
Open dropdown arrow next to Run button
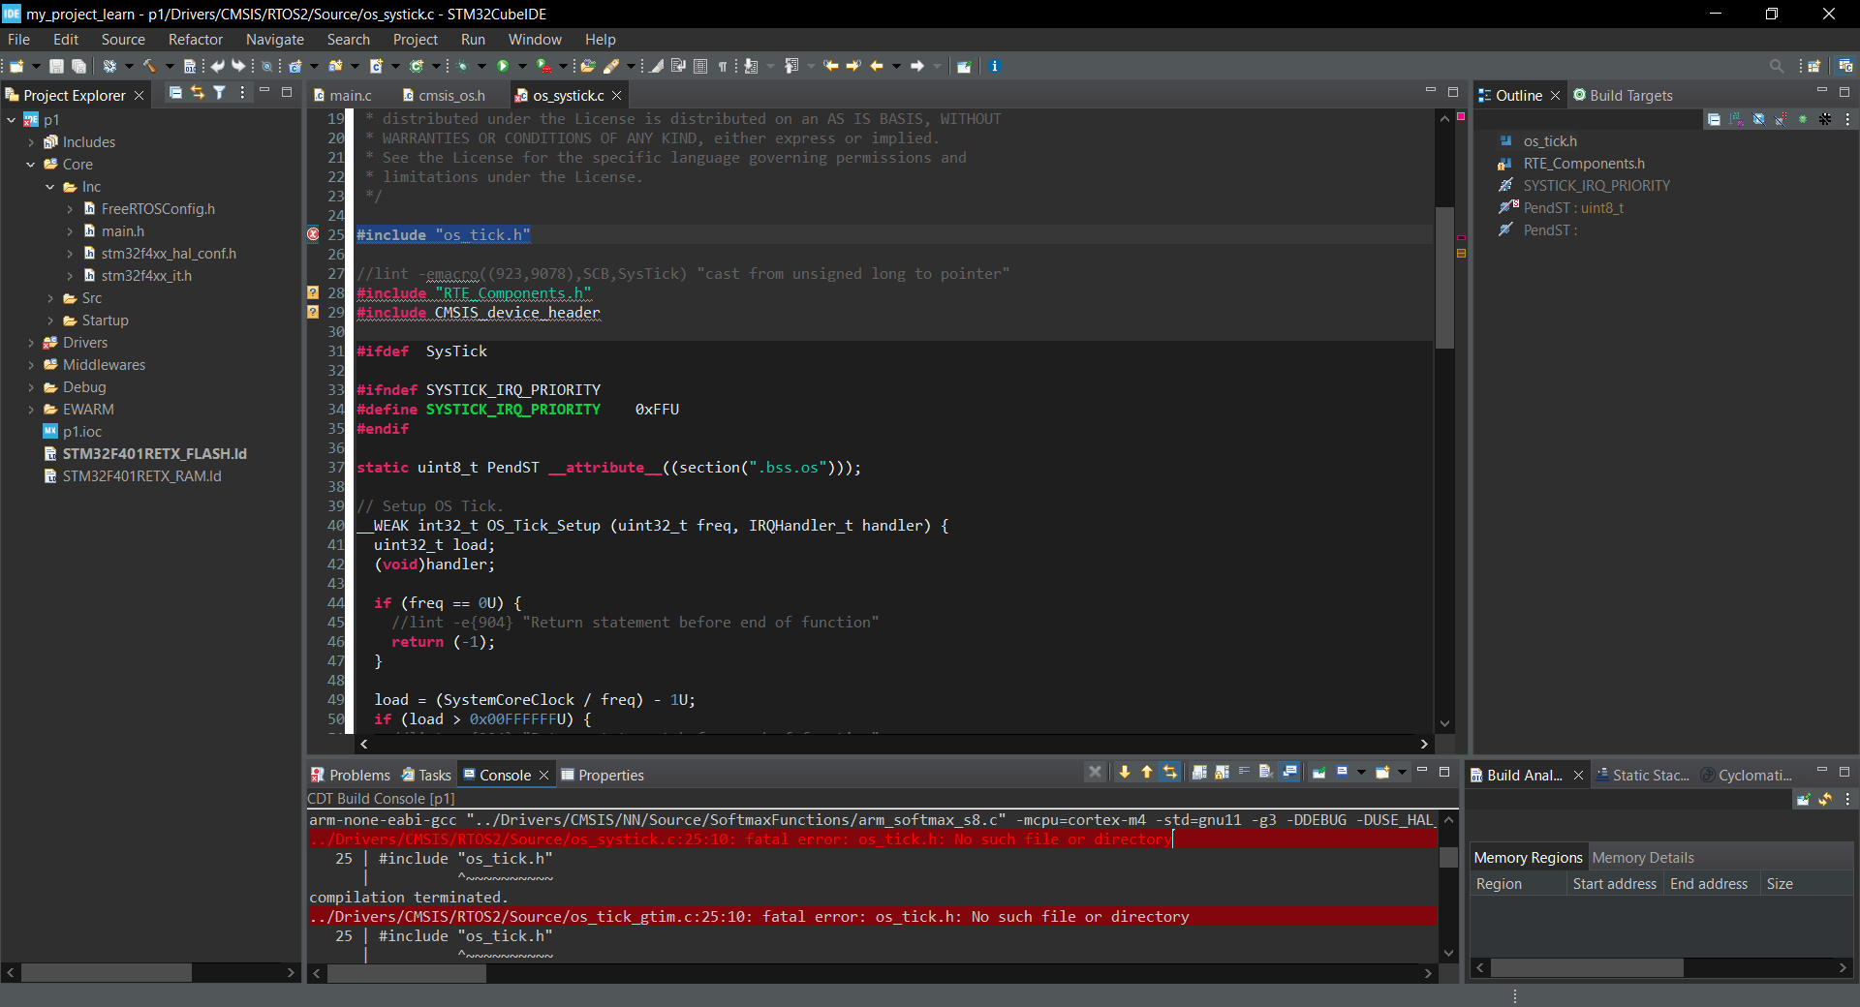point(522,66)
